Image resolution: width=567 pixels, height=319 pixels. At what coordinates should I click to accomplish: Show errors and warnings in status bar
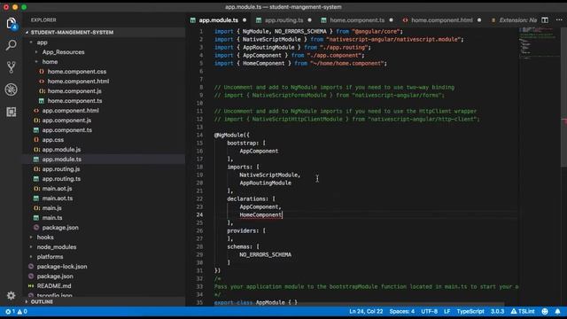pyautogui.click(x=16, y=311)
